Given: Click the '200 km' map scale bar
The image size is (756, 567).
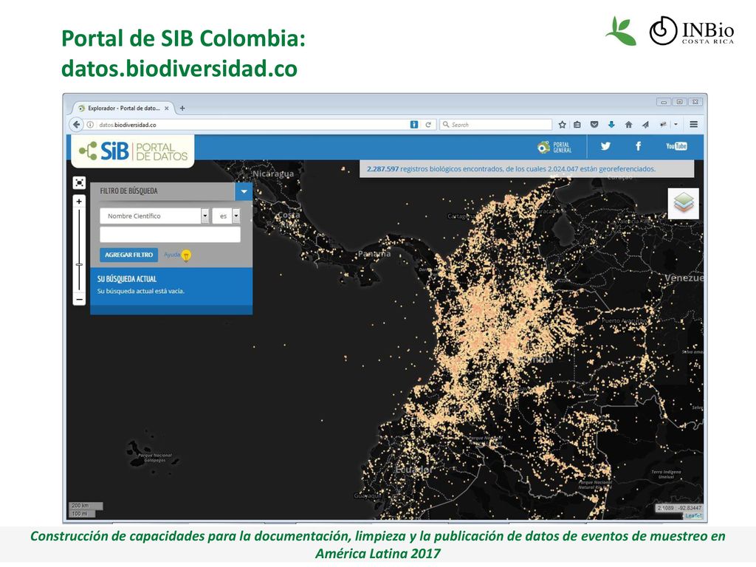Looking at the screenshot, I should [86, 506].
